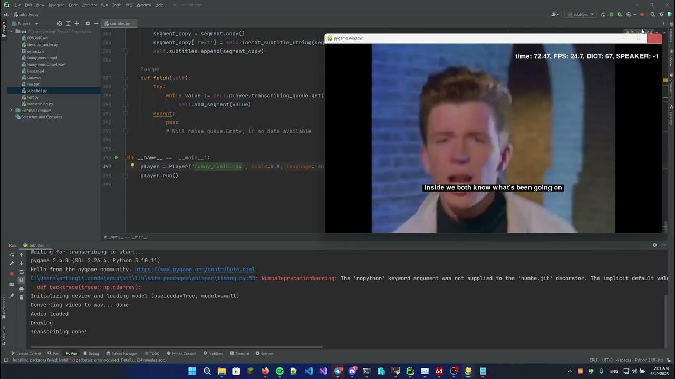Open the TODO tool window
The height and width of the screenshot is (379, 675).
tap(152, 353)
